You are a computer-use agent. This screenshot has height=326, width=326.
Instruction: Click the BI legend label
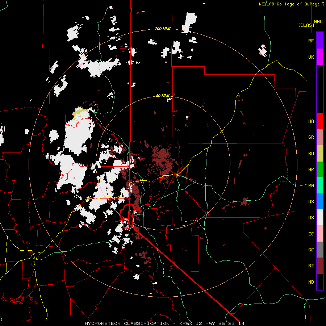point(311,266)
